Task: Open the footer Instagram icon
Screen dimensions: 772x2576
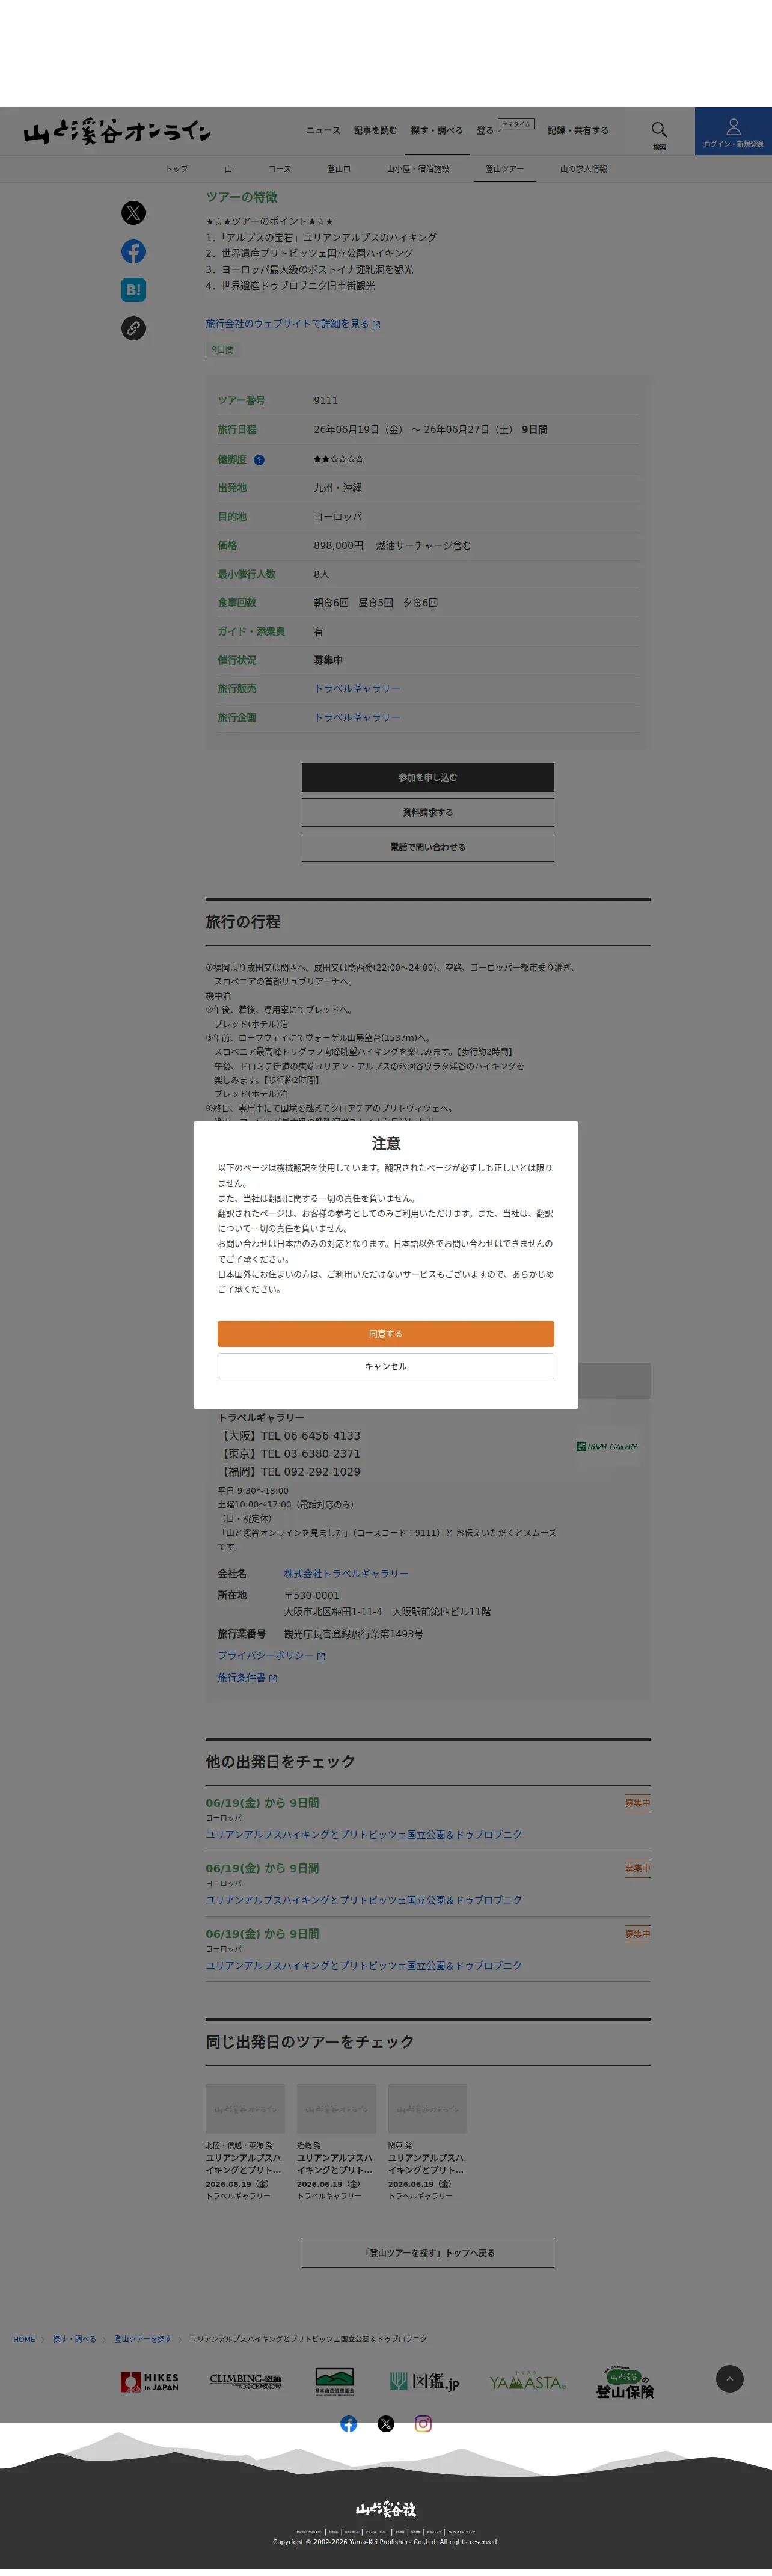Action: pos(423,2423)
